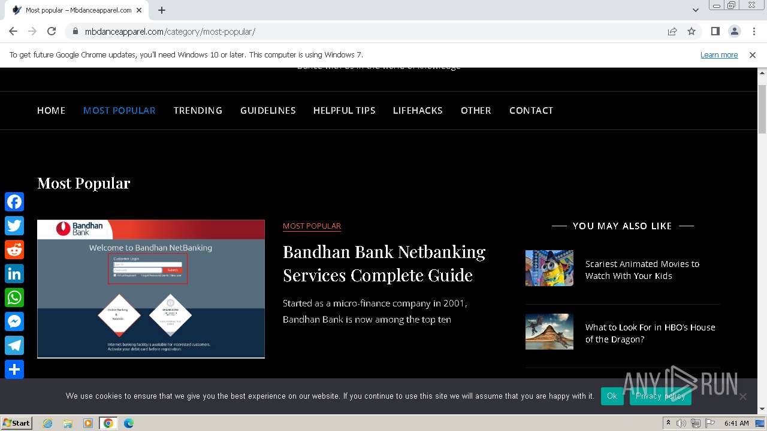Launch Microsoft Edge from taskbar
This screenshot has width=767, height=431.
tap(129, 423)
